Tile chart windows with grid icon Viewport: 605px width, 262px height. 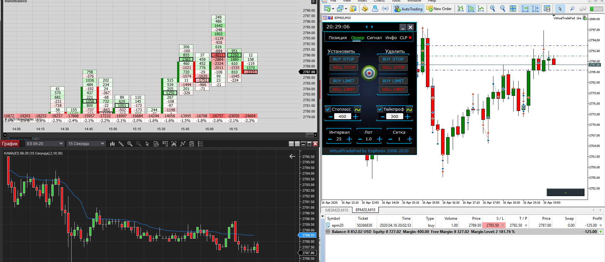(x=513, y=9)
